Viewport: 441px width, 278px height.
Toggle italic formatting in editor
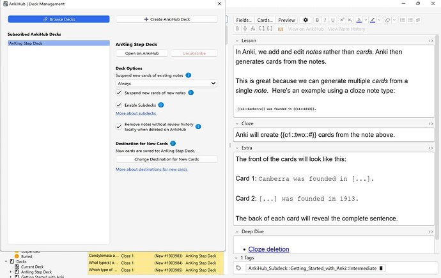coord(325,20)
